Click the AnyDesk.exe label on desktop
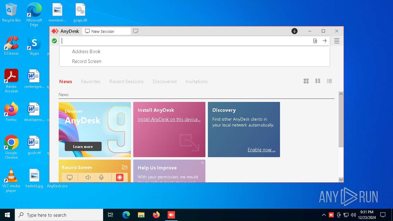393x221 pixels. tap(57, 186)
